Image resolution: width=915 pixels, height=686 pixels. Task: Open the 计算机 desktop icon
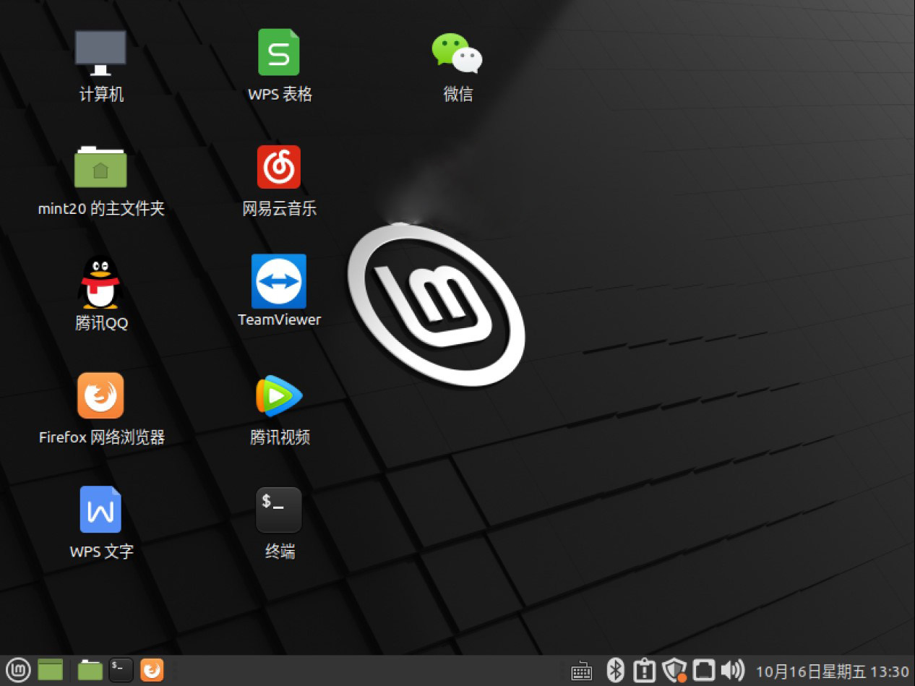(100, 52)
